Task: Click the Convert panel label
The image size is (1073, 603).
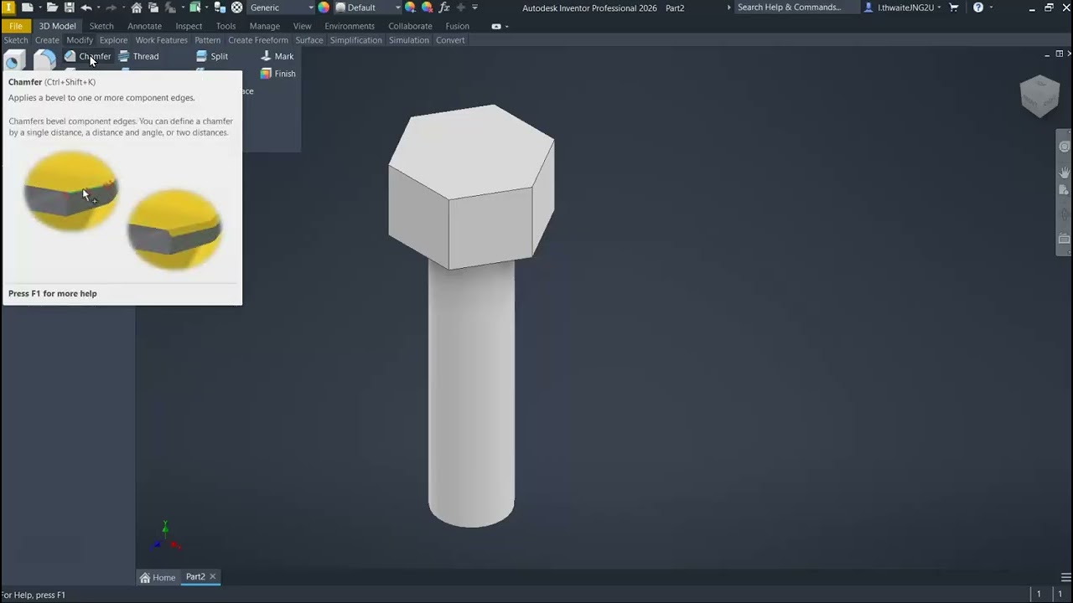Action: click(450, 40)
